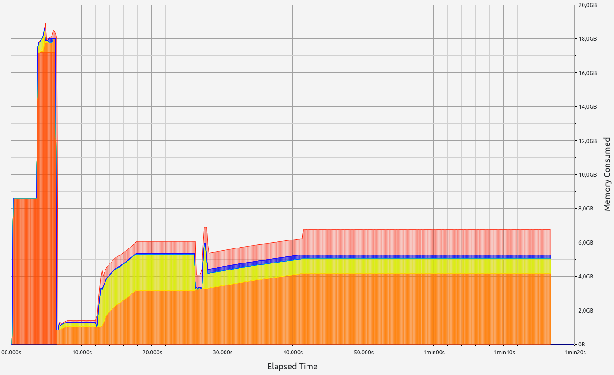Pick the 30.000s tick on the time axis

pyautogui.click(x=222, y=352)
